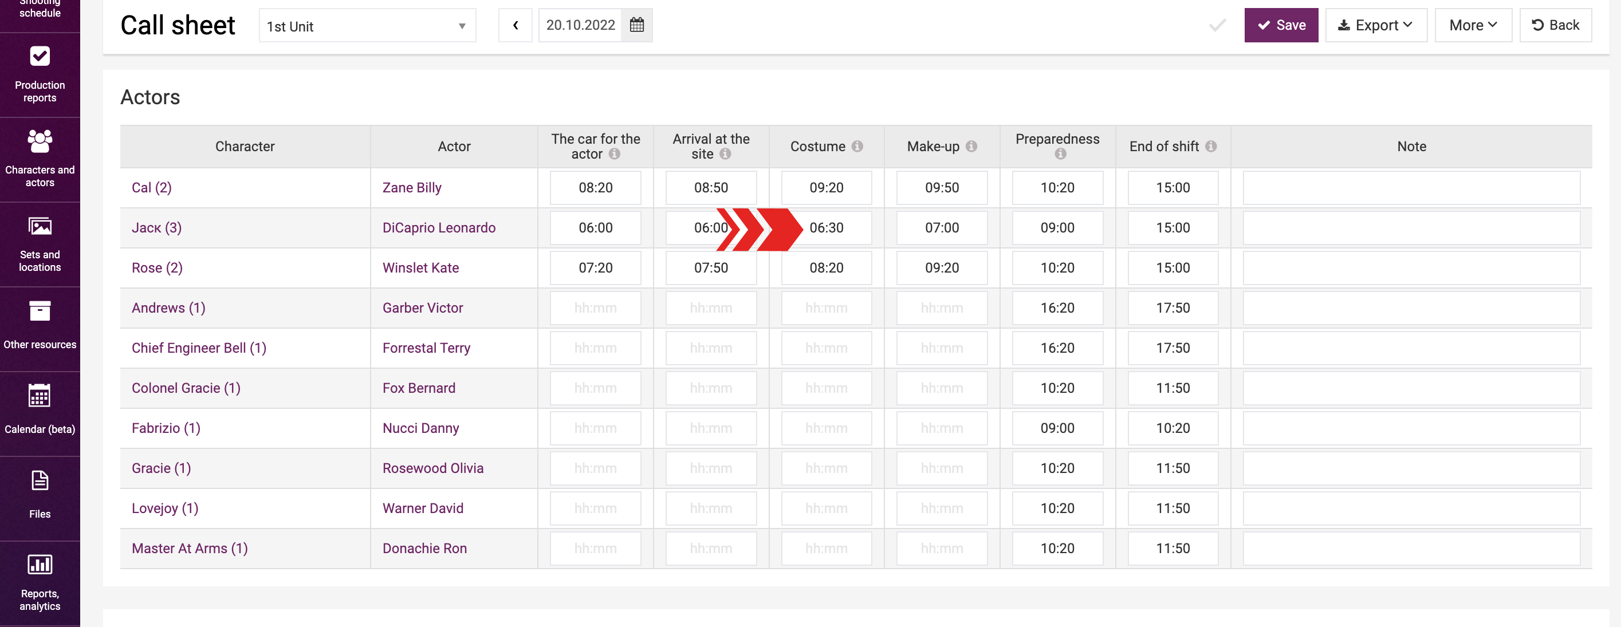Viewport: 1621px width, 627px height.
Task: Edit car time 07:20 for Winslet Kate
Action: click(x=595, y=268)
